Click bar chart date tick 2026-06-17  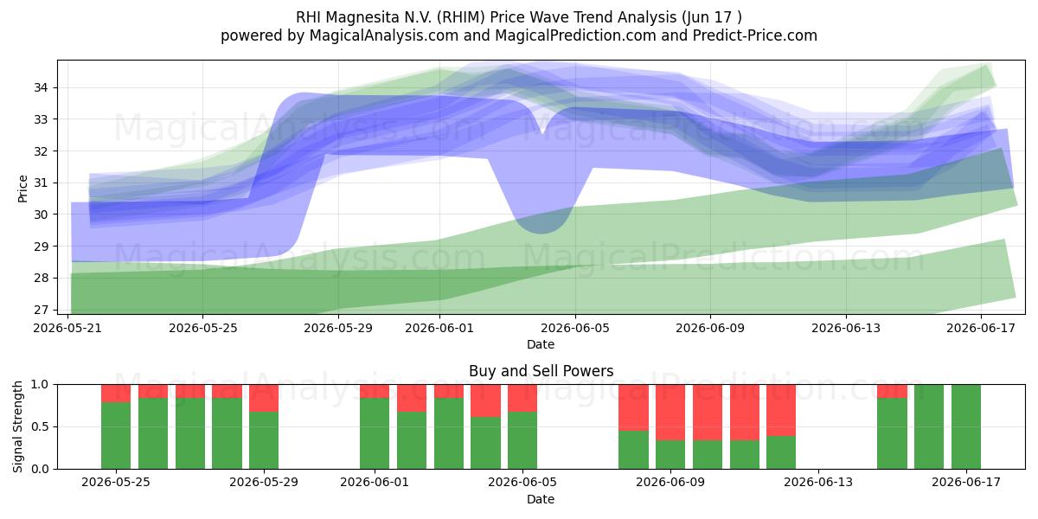(966, 483)
